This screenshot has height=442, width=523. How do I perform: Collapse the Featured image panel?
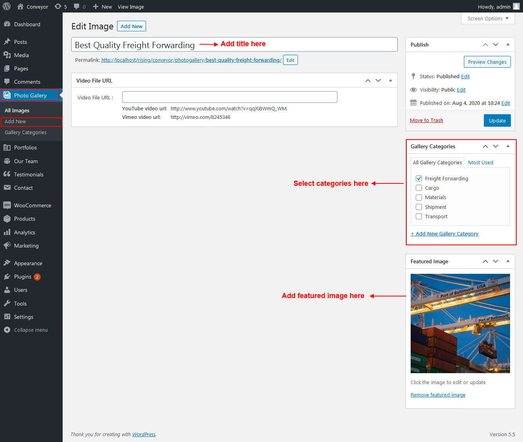pos(508,261)
